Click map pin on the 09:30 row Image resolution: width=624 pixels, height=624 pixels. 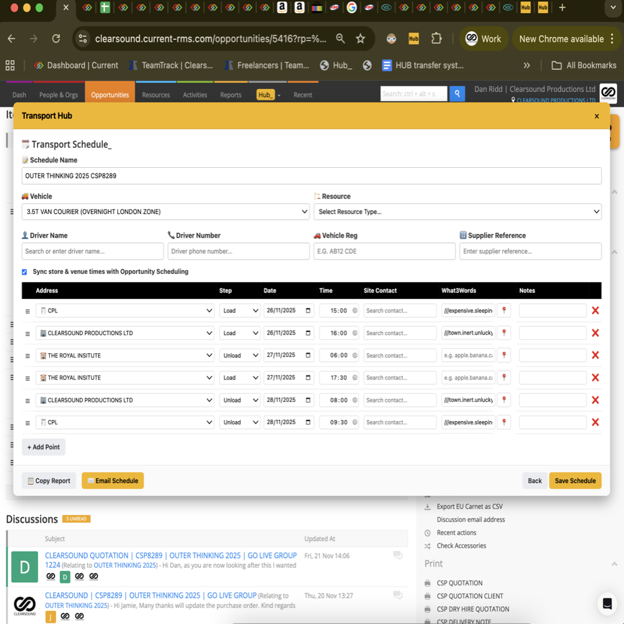(504, 422)
